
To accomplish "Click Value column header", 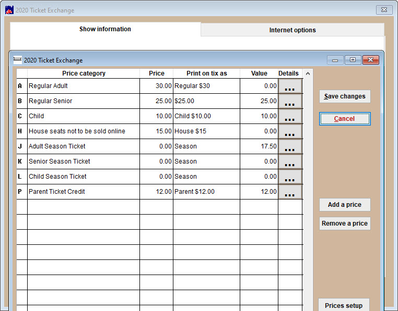I will (259, 73).
